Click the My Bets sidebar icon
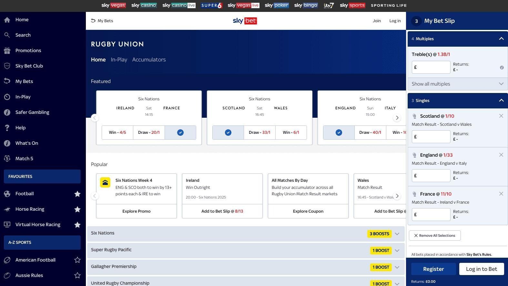508x286 pixels. (7, 81)
